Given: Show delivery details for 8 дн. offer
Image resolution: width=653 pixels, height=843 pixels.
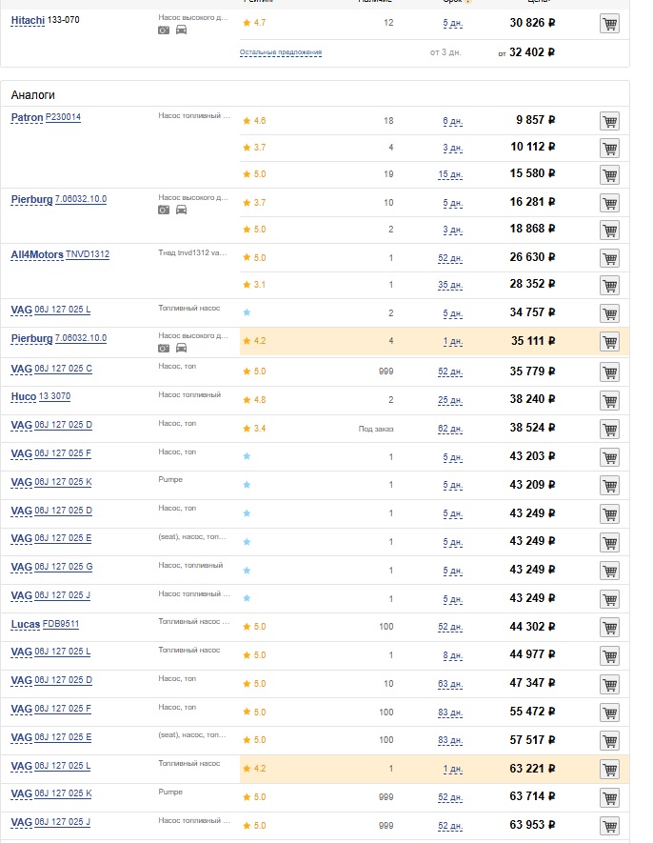Looking at the screenshot, I should pos(452,656).
